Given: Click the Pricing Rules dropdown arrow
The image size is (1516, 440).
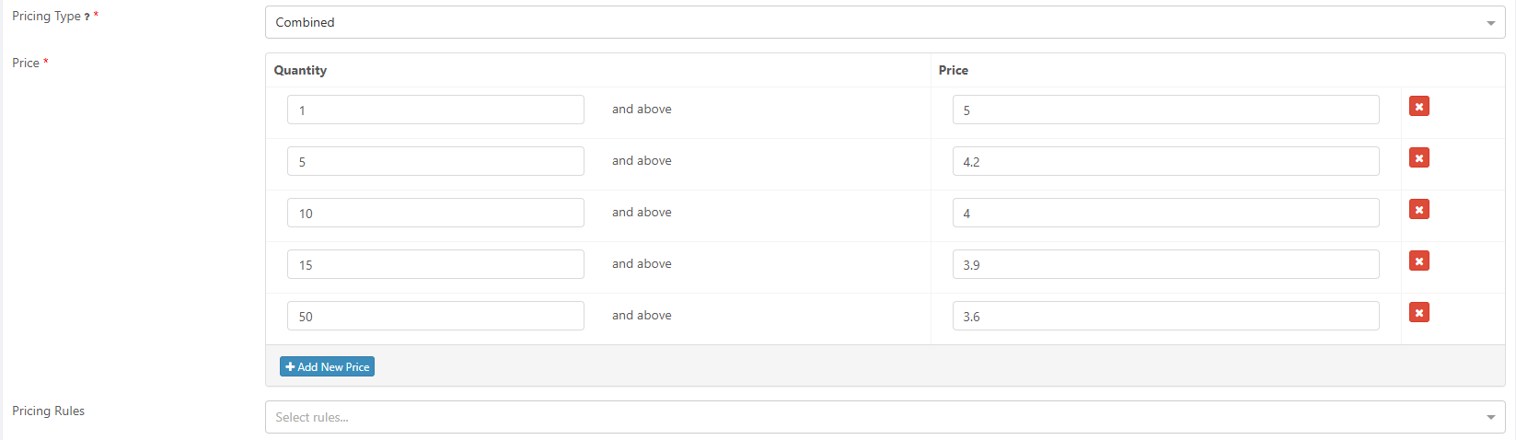Looking at the screenshot, I should 1490,417.
